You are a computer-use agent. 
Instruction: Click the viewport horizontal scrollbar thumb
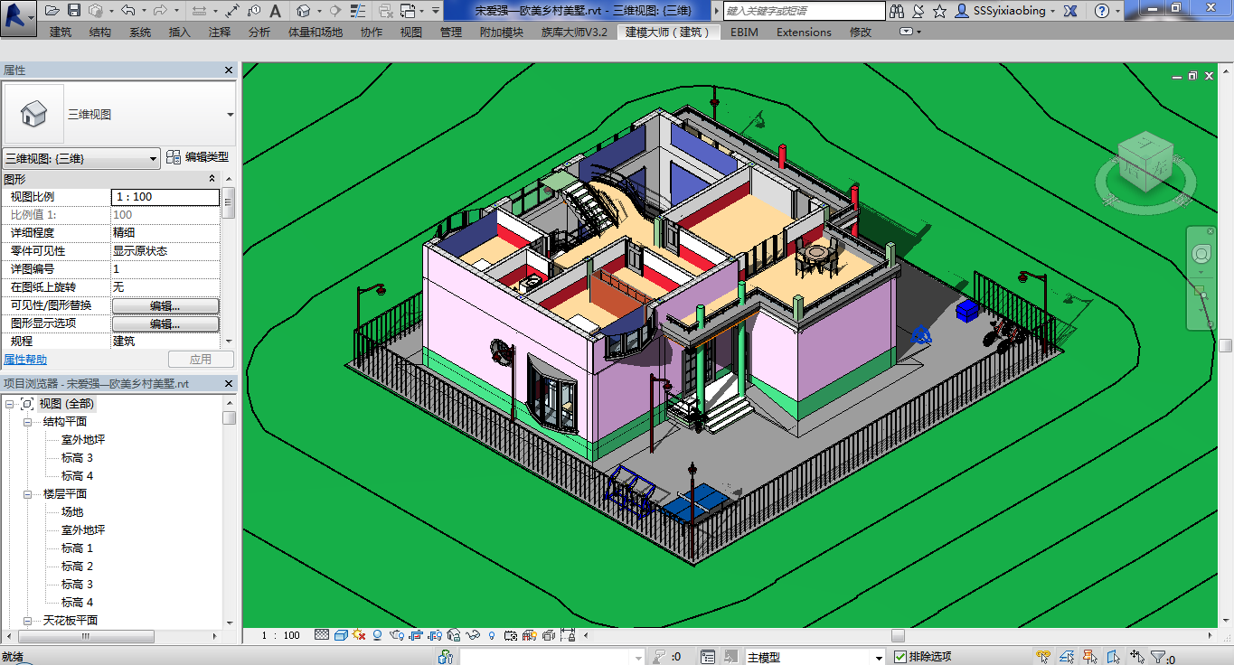pyautogui.click(x=897, y=635)
